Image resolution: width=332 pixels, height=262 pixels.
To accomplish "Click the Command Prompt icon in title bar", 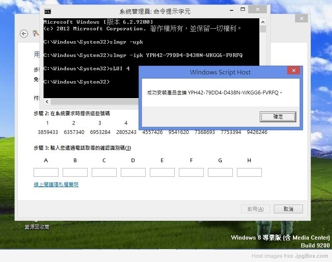I will click(x=48, y=11).
